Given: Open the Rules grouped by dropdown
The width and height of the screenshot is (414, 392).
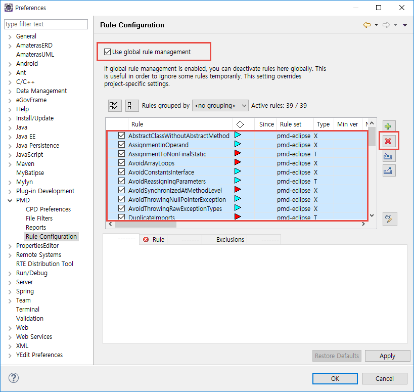Looking at the screenshot, I should tap(220, 106).
